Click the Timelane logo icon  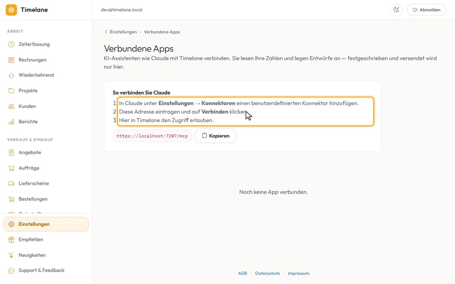[x=11, y=10]
